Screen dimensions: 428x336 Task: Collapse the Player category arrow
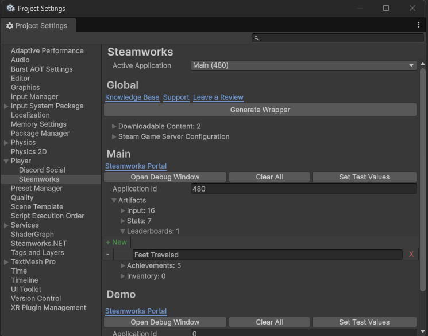click(6, 161)
